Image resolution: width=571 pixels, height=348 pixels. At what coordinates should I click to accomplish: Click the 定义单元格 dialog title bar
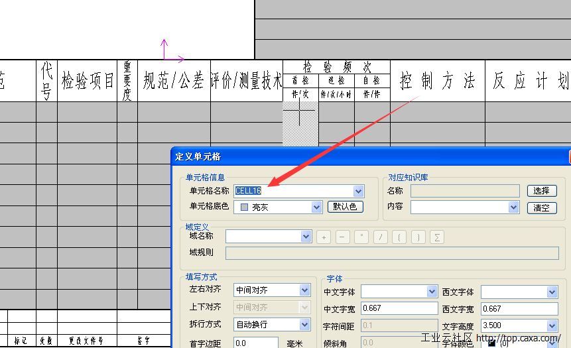(369, 156)
